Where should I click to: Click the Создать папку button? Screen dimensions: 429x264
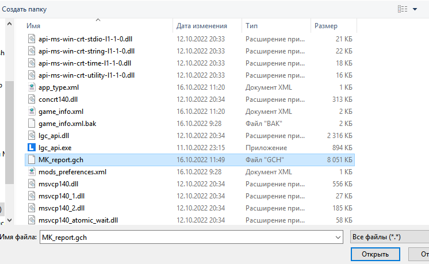coord(24,9)
